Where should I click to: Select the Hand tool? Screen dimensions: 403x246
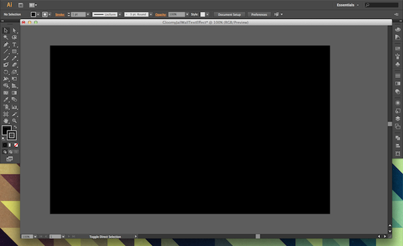pos(6,121)
